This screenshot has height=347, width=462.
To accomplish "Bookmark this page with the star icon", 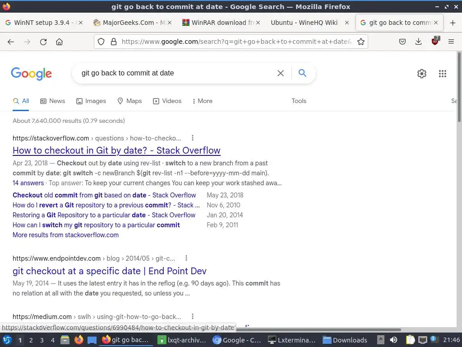I will tap(360, 42).
